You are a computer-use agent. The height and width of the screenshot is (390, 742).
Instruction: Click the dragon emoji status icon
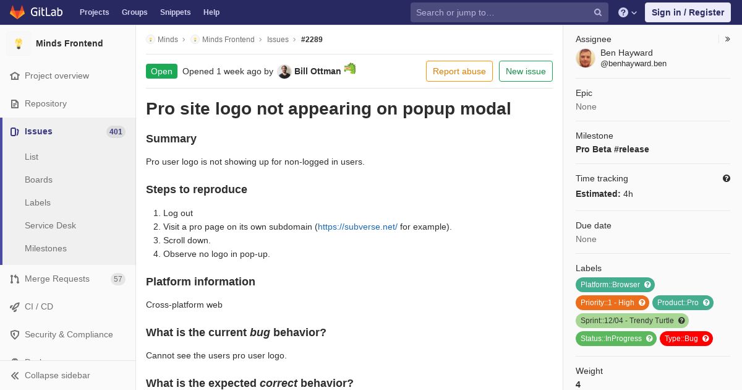(x=350, y=69)
